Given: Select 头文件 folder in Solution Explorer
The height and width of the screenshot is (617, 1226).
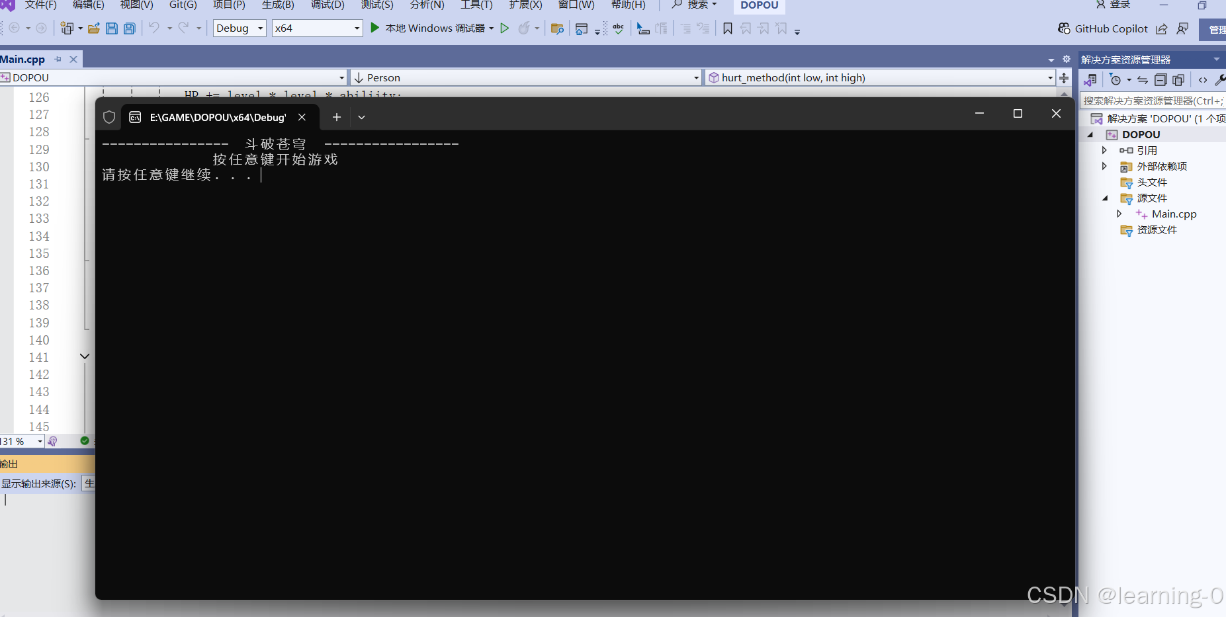Looking at the screenshot, I should [x=1152, y=182].
